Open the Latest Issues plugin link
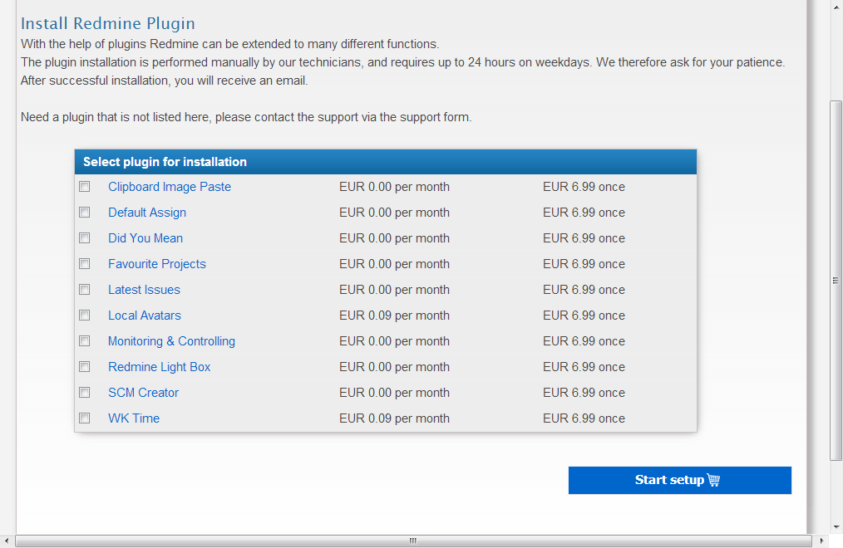The width and height of the screenshot is (843, 548). click(x=143, y=289)
